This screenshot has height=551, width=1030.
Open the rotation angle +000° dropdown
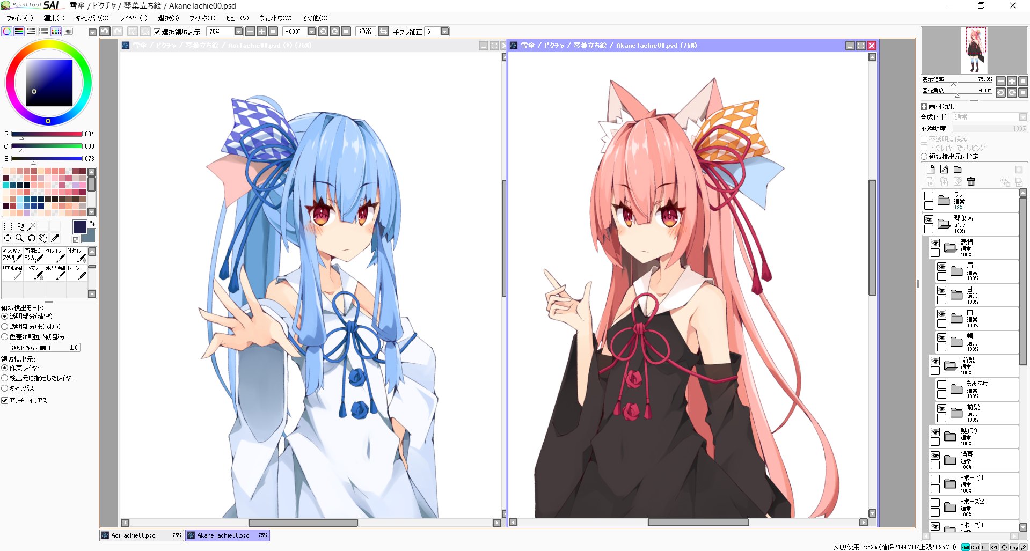pyautogui.click(x=311, y=32)
